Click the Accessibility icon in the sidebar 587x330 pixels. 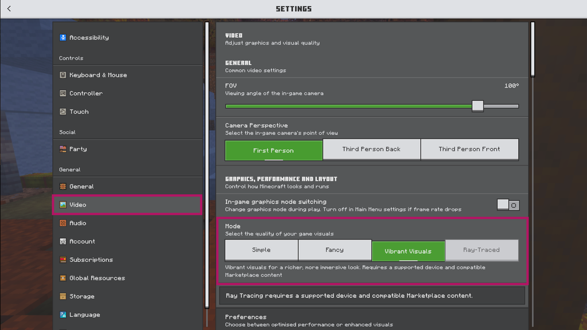(63, 37)
